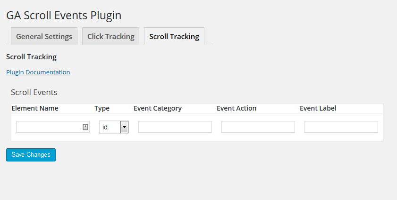The height and width of the screenshot is (200, 397).
Task: Click the Event Action column header
Action: [x=237, y=108]
